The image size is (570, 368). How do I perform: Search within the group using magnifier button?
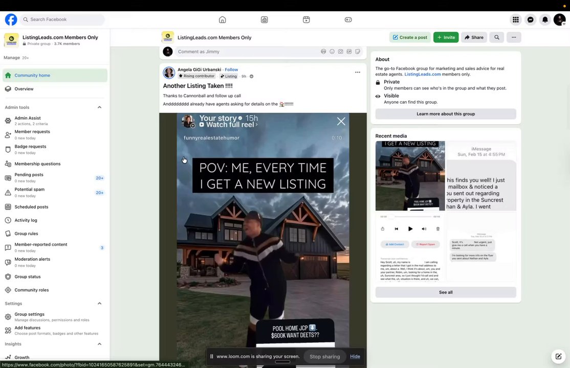pyautogui.click(x=496, y=37)
